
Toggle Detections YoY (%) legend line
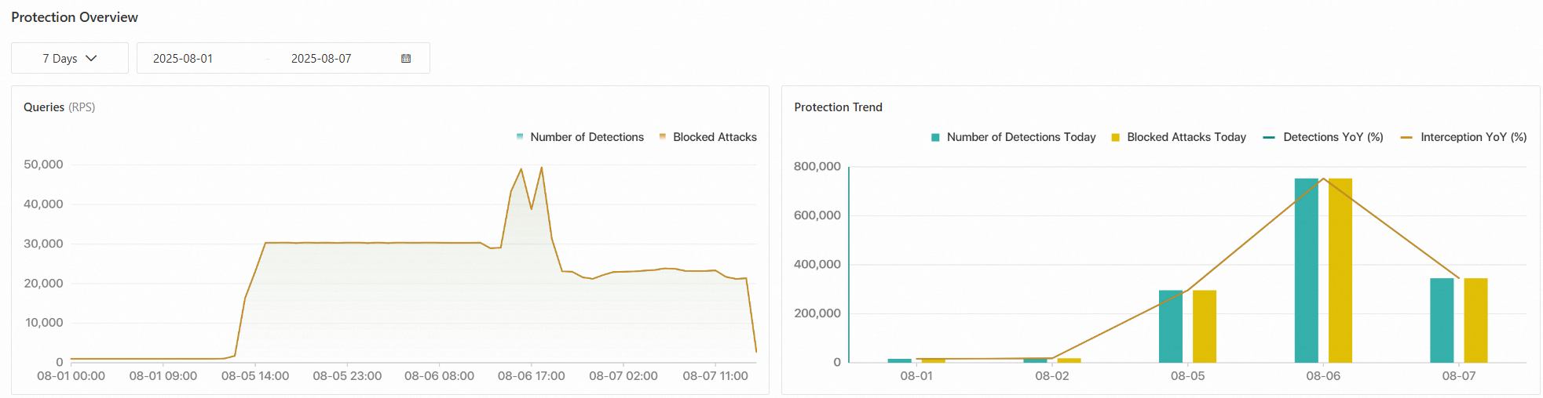pos(1323,137)
